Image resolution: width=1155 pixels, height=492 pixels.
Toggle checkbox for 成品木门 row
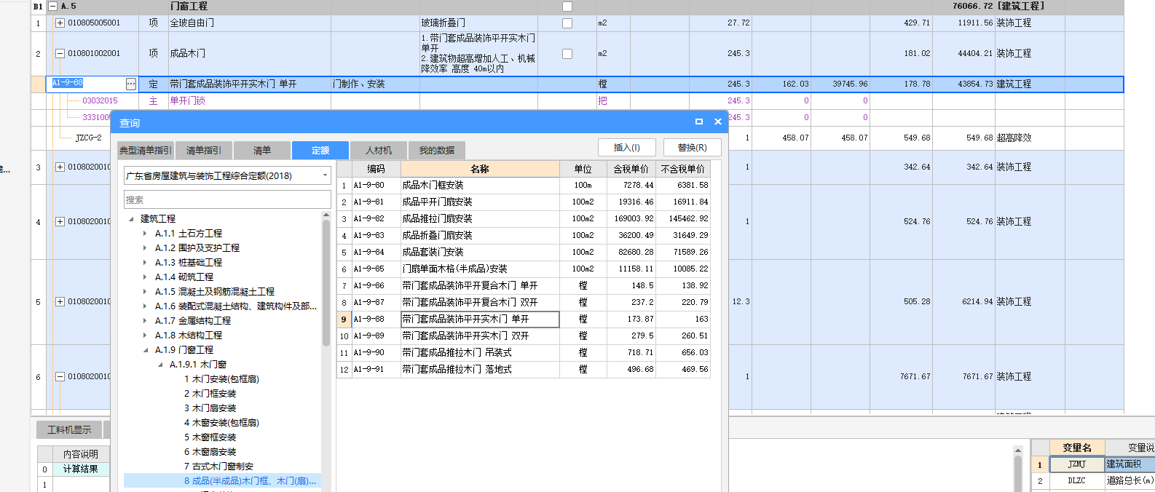tap(567, 54)
